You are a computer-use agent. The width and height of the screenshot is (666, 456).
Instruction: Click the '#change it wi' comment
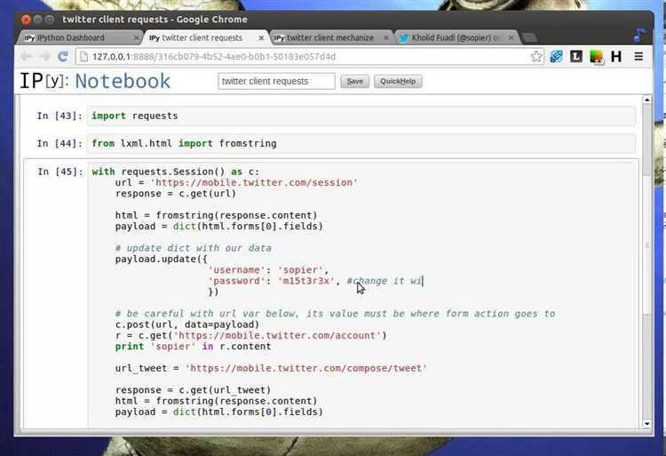tap(385, 281)
